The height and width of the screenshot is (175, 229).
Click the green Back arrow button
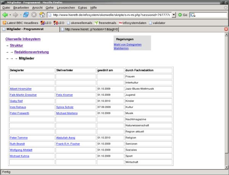(5, 15)
